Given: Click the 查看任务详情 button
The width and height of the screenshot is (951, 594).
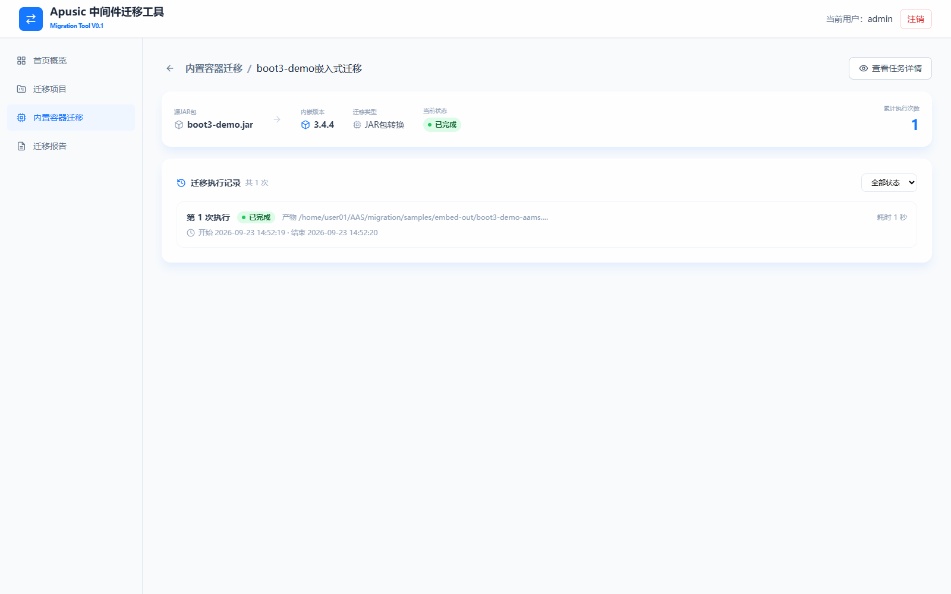Looking at the screenshot, I should coord(890,68).
